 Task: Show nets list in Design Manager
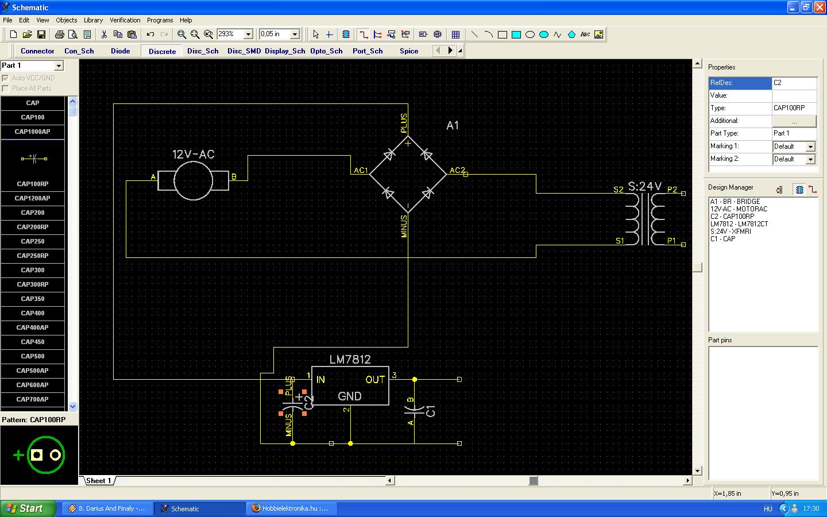click(x=813, y=190)
